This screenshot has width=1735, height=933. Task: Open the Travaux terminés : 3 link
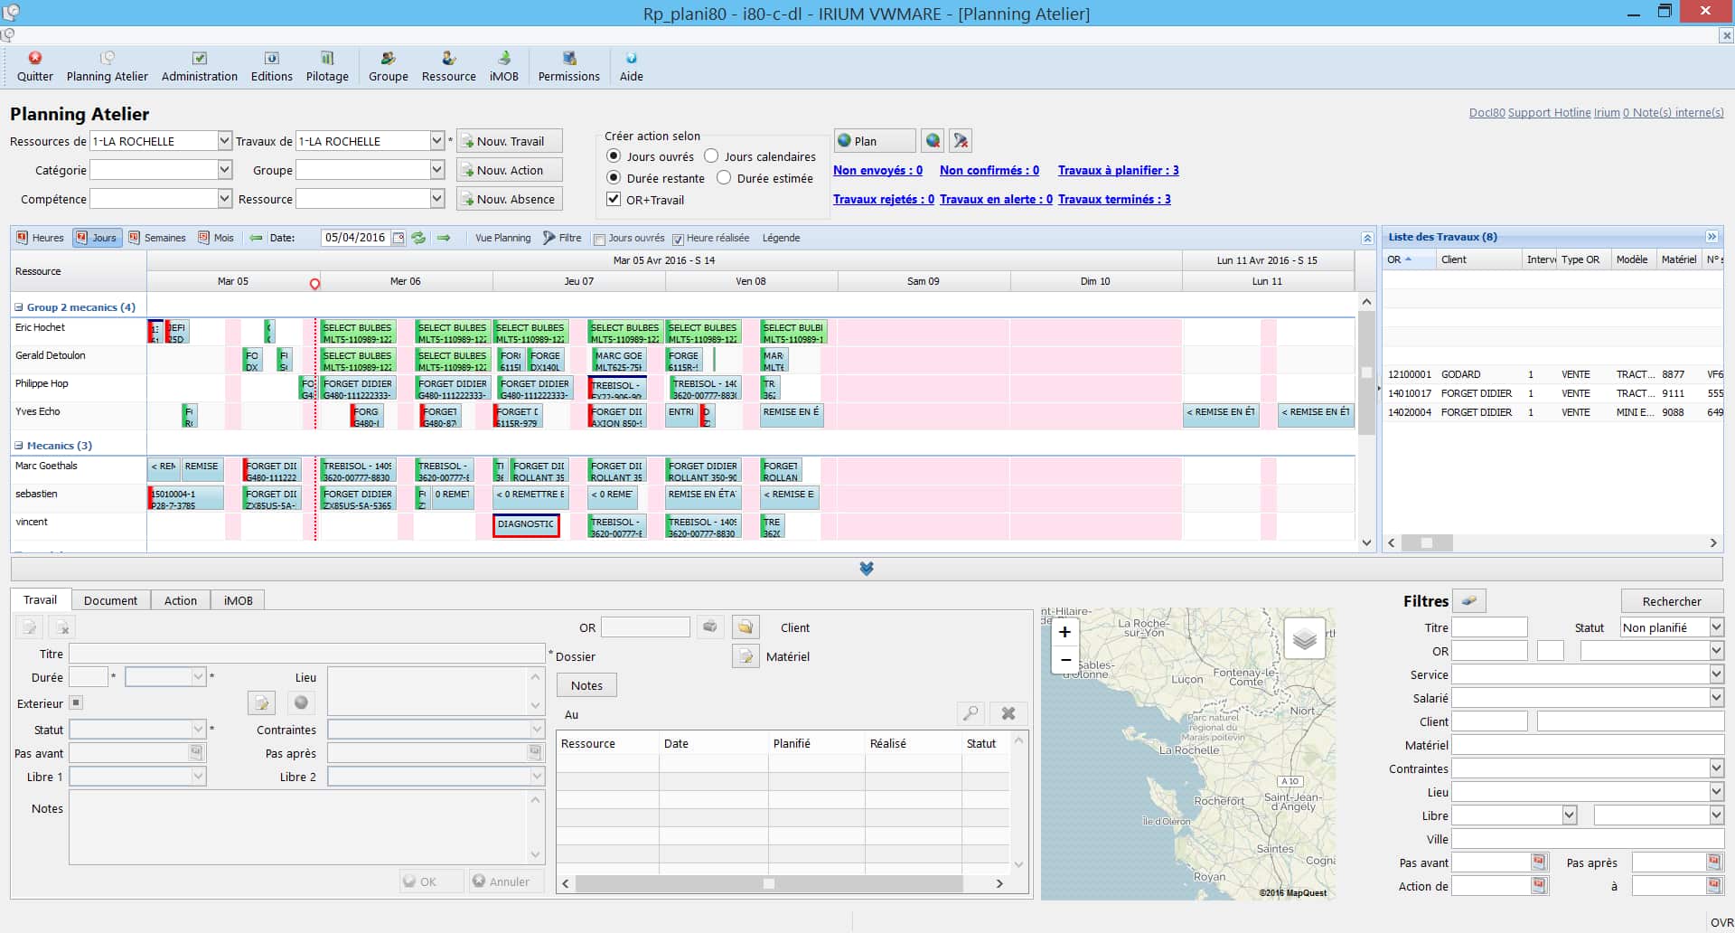coord(1115,199)
